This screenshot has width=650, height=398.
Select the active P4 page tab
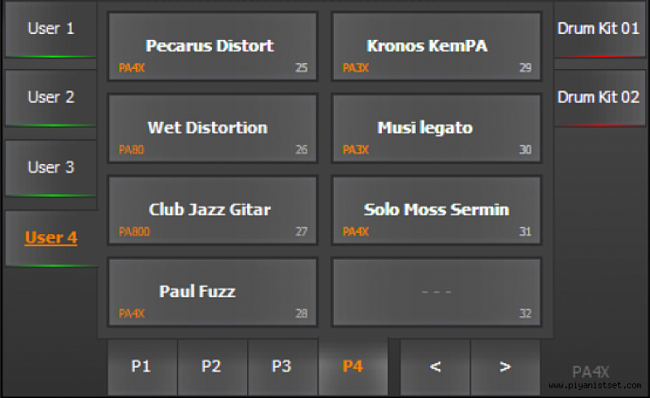tap(353, 367)
